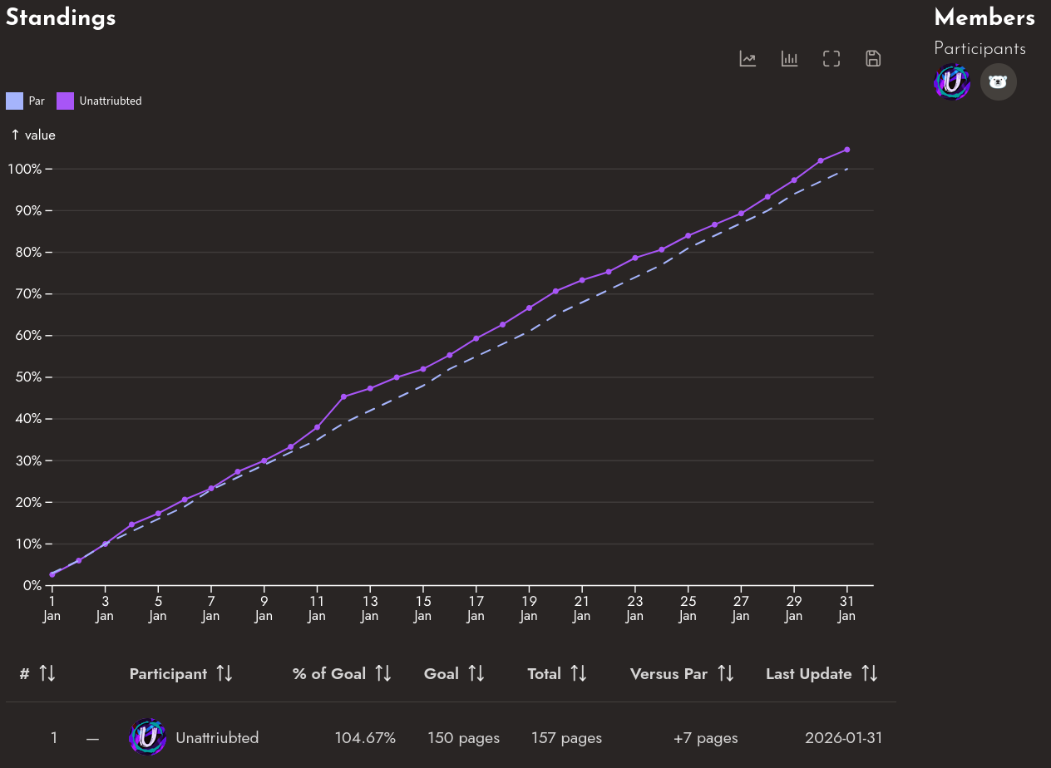Toggle the Par legend swatch
The image size is (1051, 768).
point(14,101)
